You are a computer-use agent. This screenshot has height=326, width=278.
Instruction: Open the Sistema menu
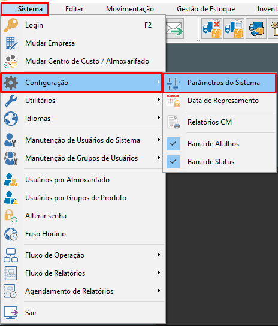[25, 9]
